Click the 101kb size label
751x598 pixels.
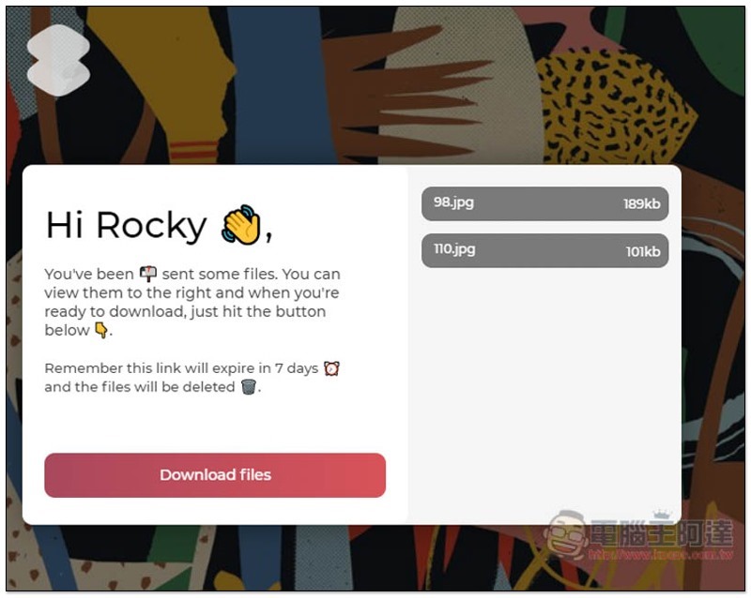click(643, 251)
